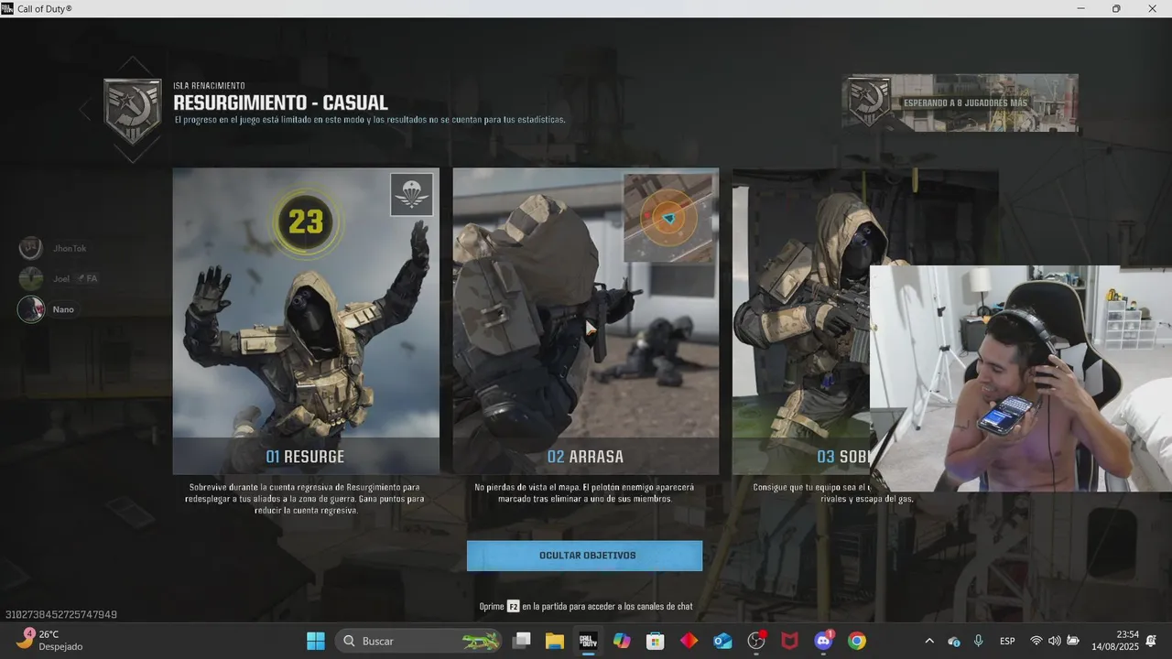1172x659 pixels.
Task: Open the notification bell in the tray
Action: coord(1152,641)
